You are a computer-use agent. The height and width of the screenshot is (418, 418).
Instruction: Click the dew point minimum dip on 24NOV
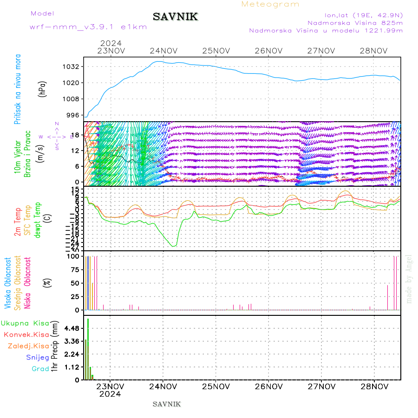click(x=173, y=246)
